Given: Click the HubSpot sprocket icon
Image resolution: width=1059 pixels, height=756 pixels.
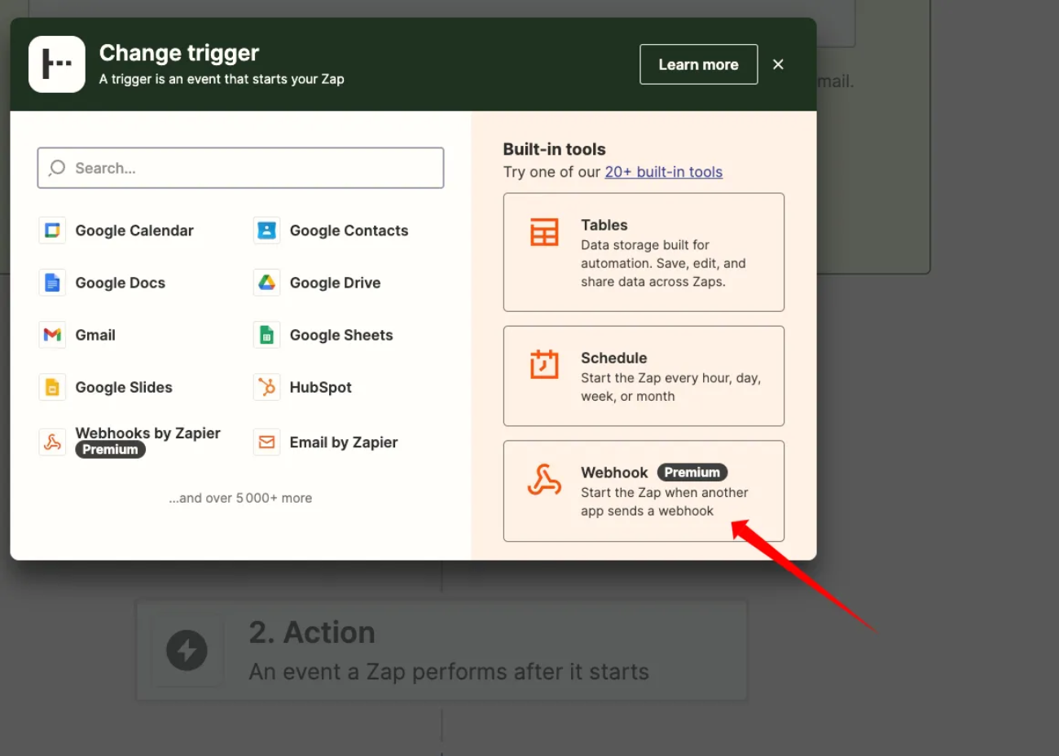Looking at the screenshot, I should [x=266, y=387].
